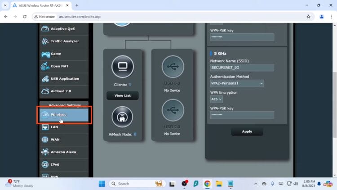Click the USB Application plug icon
337x190 pixels.
coord(45,79)
